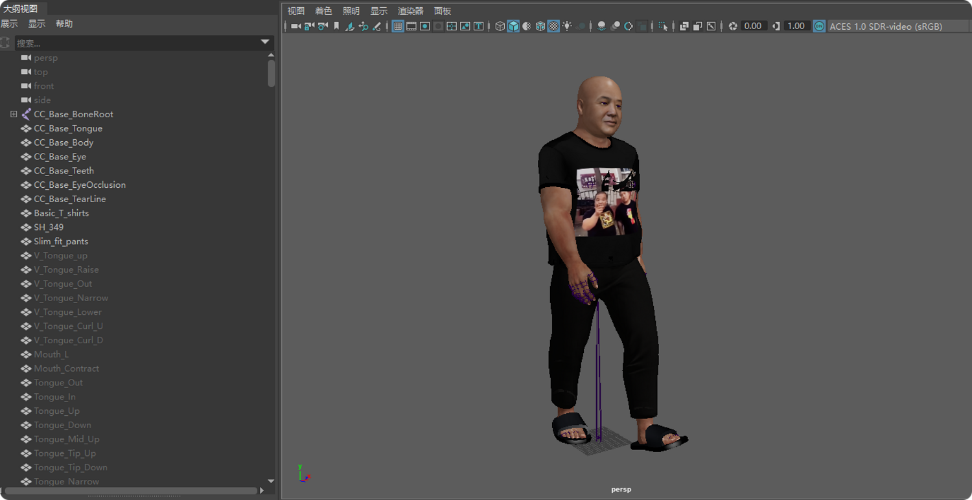Select the CC_Base_Eye mesh

point(60,157)
